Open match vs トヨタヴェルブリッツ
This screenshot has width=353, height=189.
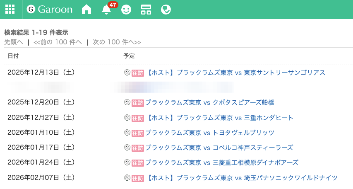click(209, 133)
